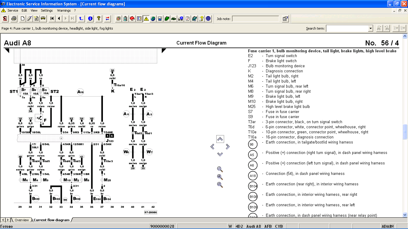408x229 pixels.
Task: Click the car icon in toolbar
Action: [x=43, y=19]
